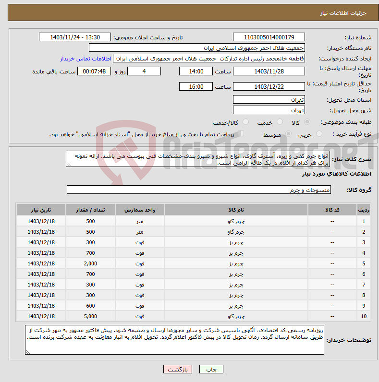Click the توضیحات خریدار notes textarea
379x382 pixels.
pyautogui.click(x=174, y=340)
